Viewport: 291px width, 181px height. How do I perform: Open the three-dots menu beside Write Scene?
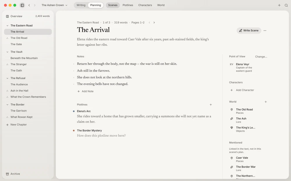pos(265,30)
